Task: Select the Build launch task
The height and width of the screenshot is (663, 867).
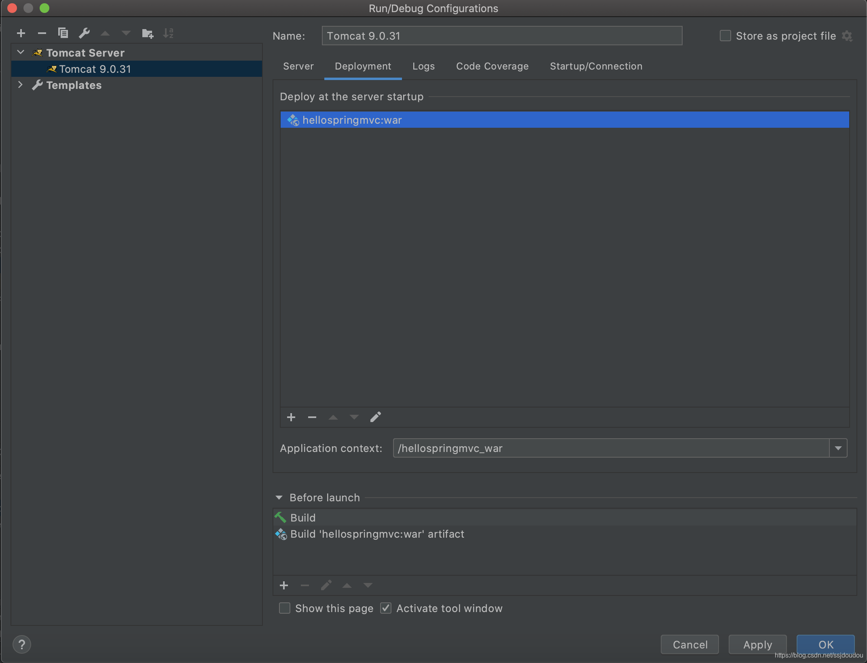Action: click(x=565, y=518)
